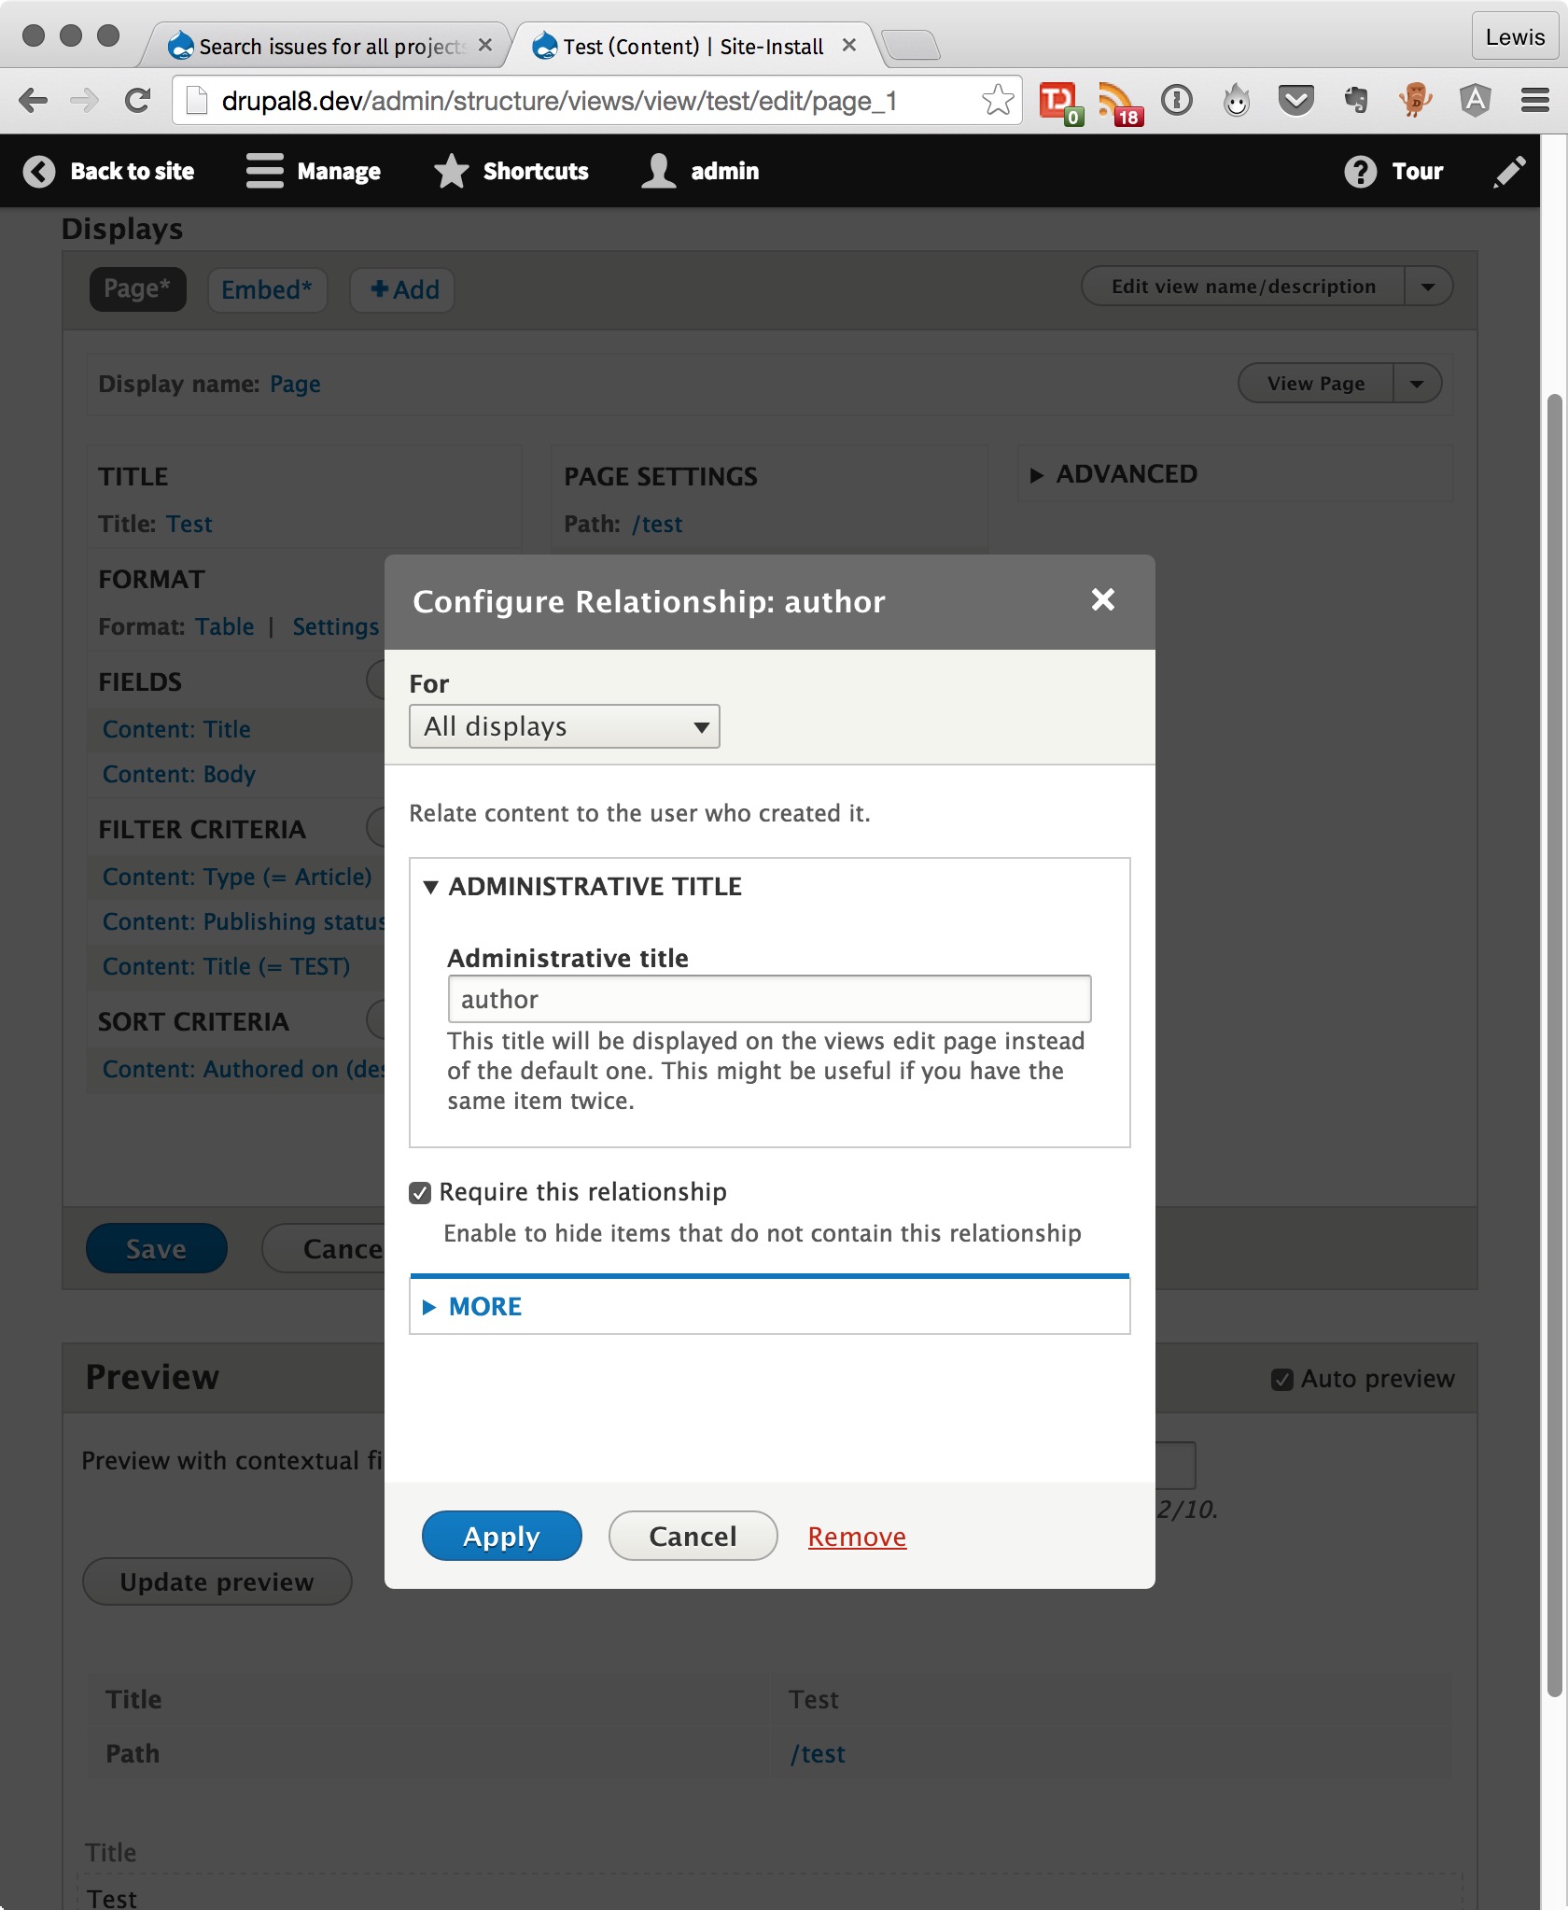Viewport: 1568px width, 1910px height.
Task: Uncheck Require this relationship
Action: (419, 1191)
